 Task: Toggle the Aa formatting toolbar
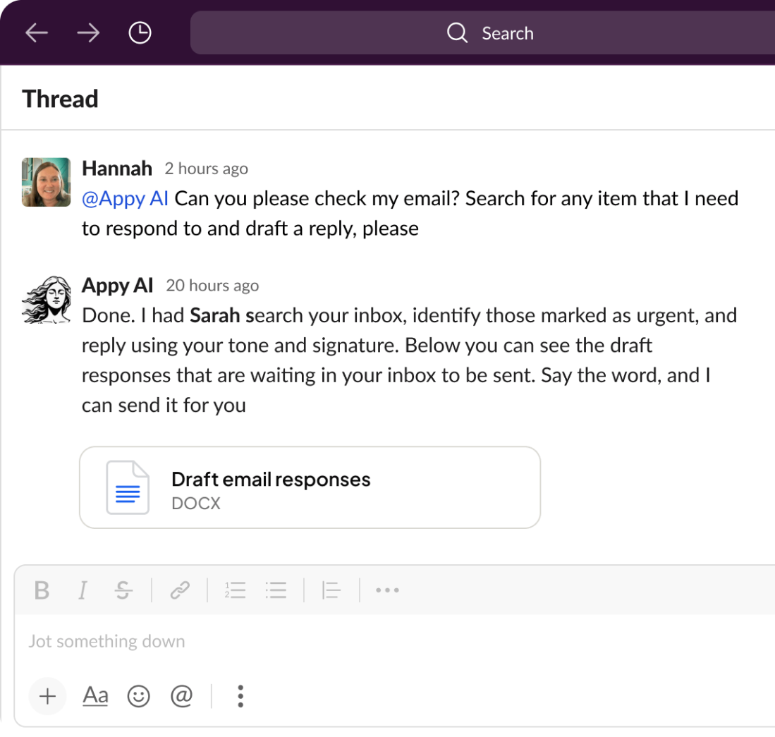95,697
